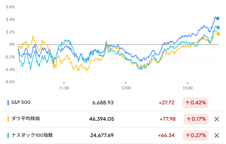The height and width of the screenshot is (144, 226).
Task: Open the ダウ平均株価 index link
Action: (x=27, y=119)
